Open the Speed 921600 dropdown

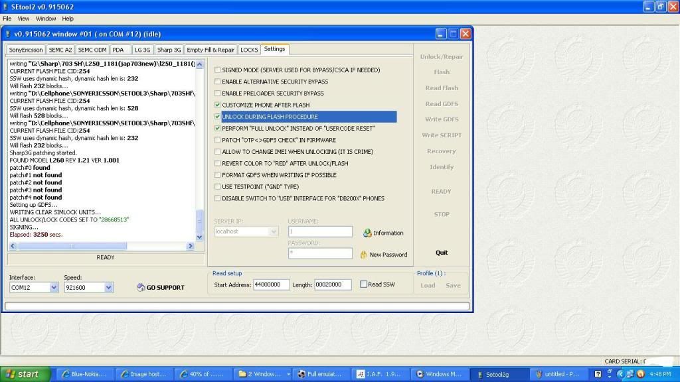109,288
